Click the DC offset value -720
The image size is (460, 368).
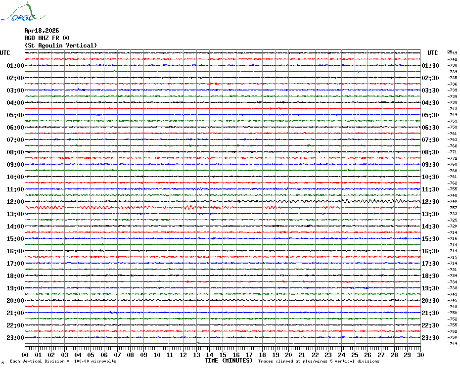point(453,226)
